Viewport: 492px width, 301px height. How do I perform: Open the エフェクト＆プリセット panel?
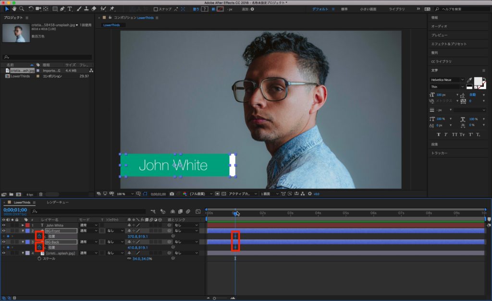click(x=448, y=44)
